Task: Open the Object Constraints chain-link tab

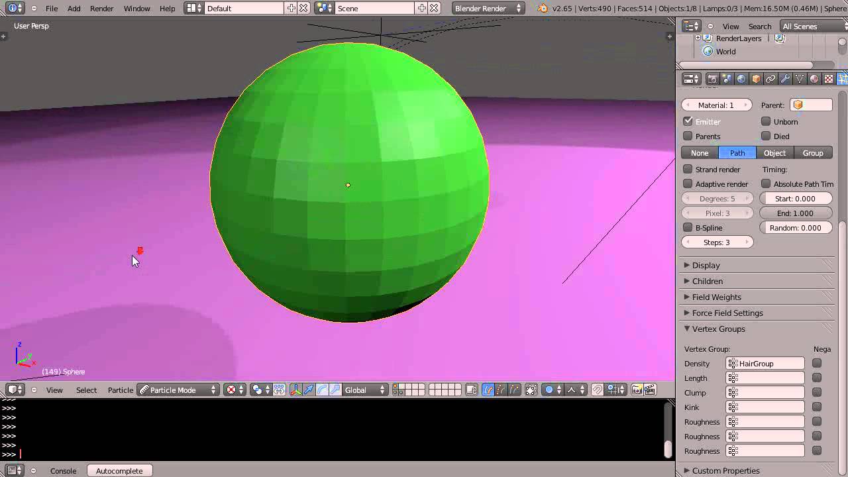Action: pos(770,79)
